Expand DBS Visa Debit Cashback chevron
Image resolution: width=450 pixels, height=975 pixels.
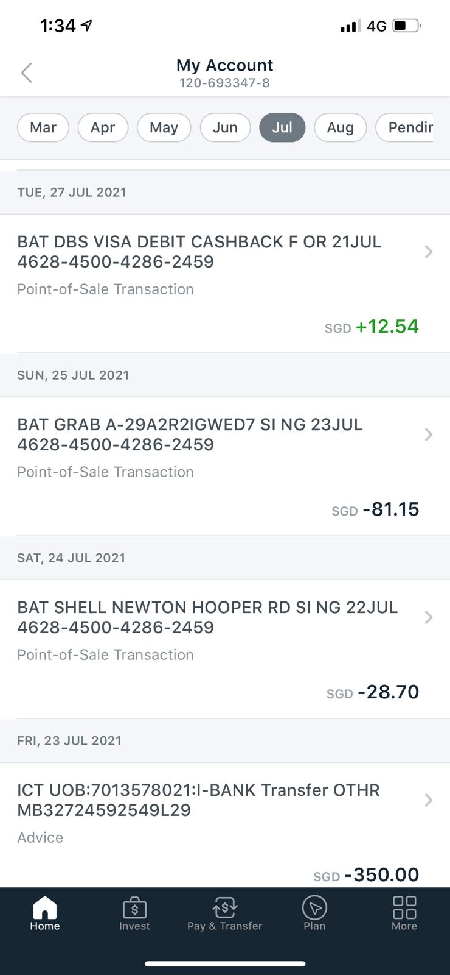click(428, 252)
